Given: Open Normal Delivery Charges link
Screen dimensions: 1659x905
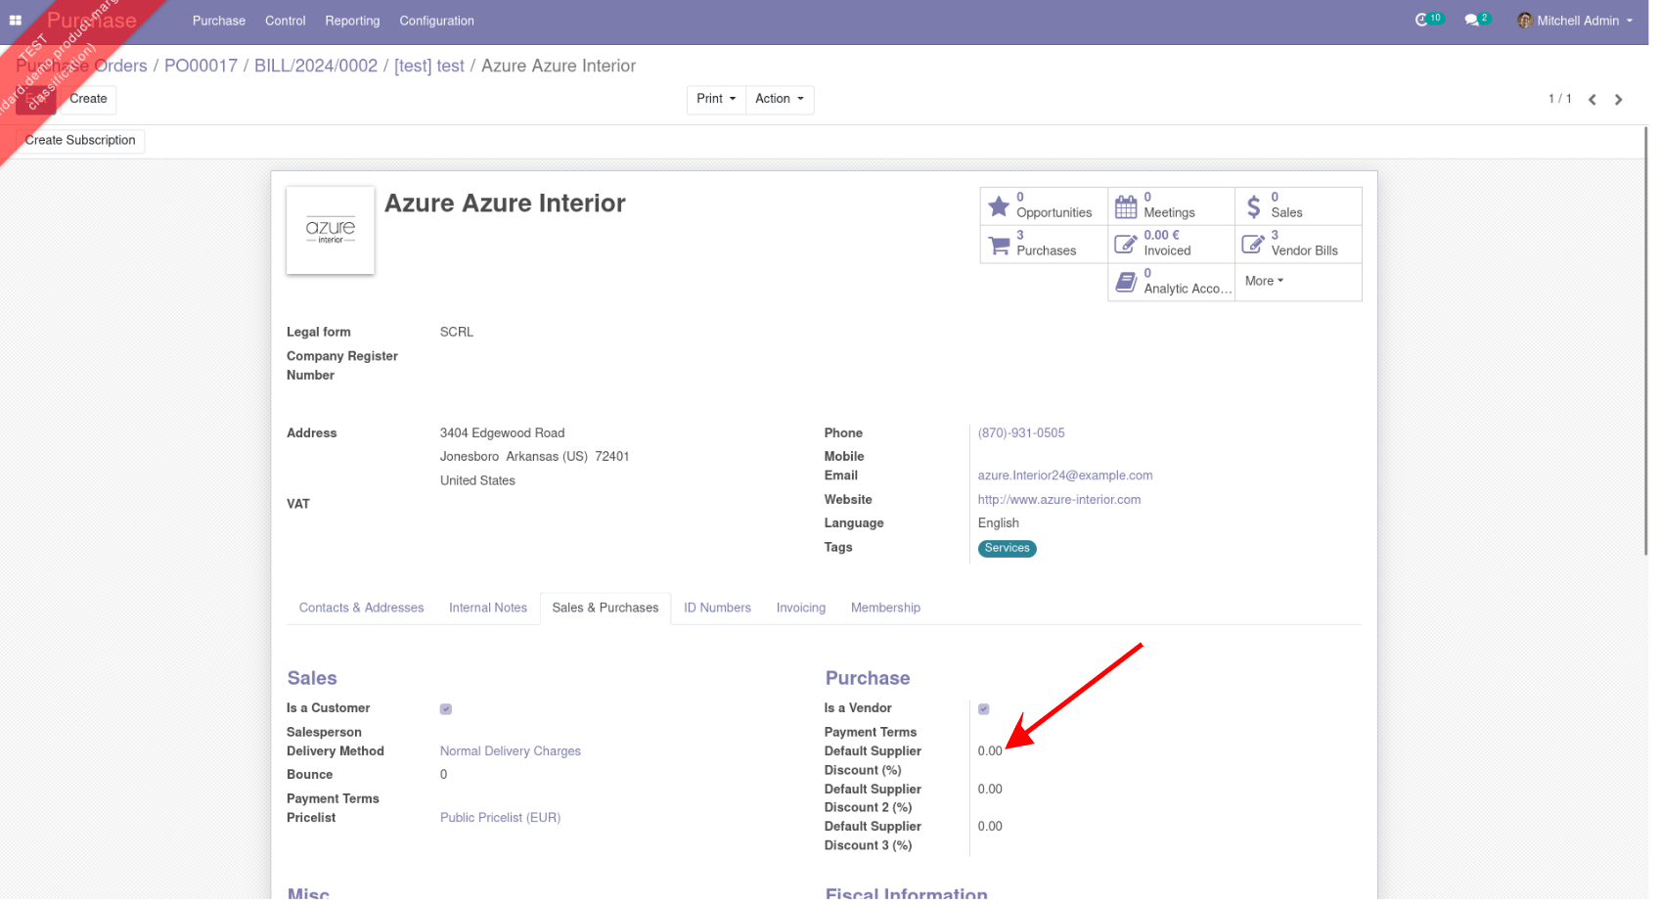Looking at the screenshot, I should coord(511,751).
